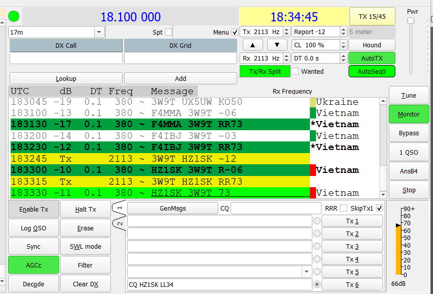Enable the Wanted checkbox
Viewport: 433px width, 294px height.
295,72
